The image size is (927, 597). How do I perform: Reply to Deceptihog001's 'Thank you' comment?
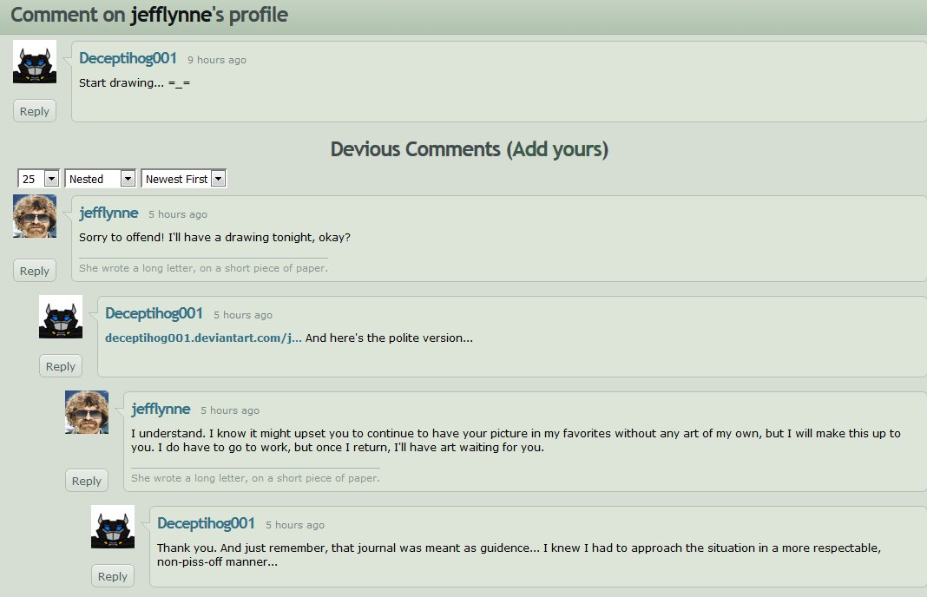click(112, 576)
